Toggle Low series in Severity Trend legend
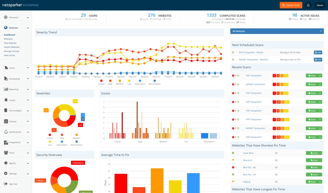Image resolution: width=328 pixels, height=193 pixels. 129,82
